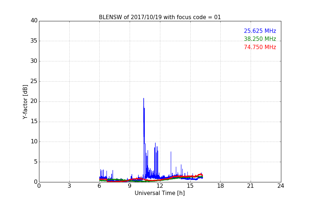The height and width of the screenshot is (208, 312).
Task: Click y-axis tick value '5'
Action: point(36,162)
